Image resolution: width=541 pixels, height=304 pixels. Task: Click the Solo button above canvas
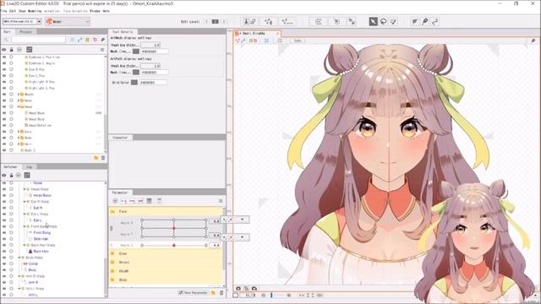click(298, 41)
